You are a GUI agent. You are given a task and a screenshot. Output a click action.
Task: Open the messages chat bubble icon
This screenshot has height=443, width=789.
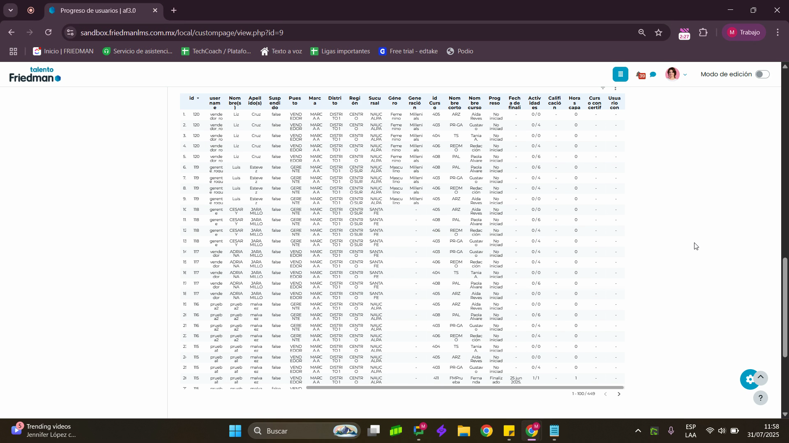click(653, 75)
